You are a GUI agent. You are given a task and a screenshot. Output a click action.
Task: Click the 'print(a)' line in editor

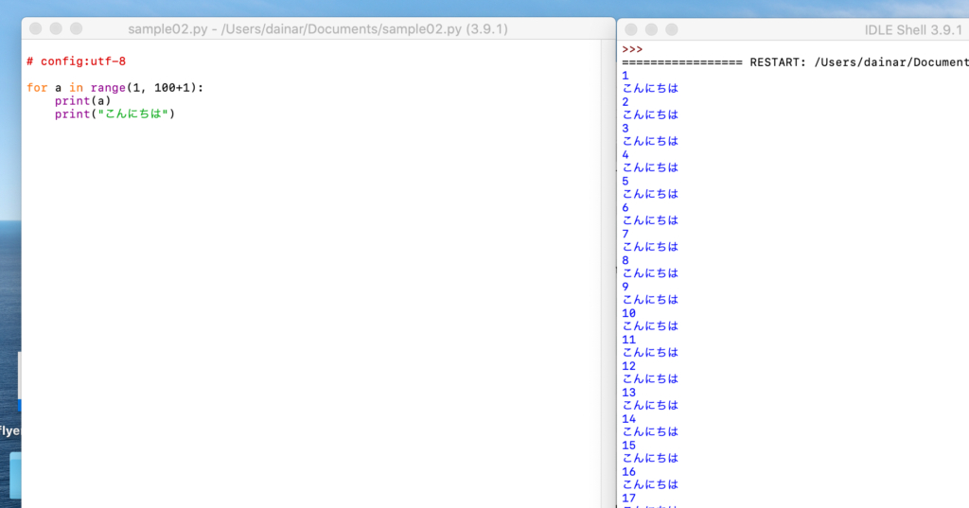click(x=83, y=100)
